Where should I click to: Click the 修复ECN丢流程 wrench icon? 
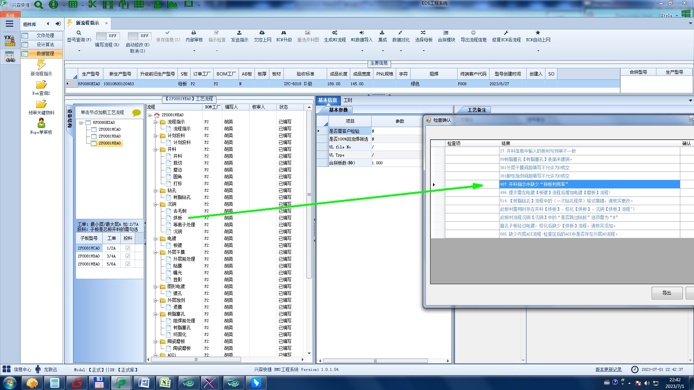pos(506,33)
